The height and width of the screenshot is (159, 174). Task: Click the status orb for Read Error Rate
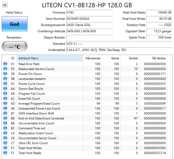(x=5, y=64)
